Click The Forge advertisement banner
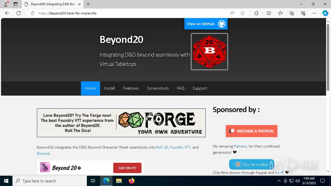This screenshot has height=186, width=331. click(x=121, y=123)
